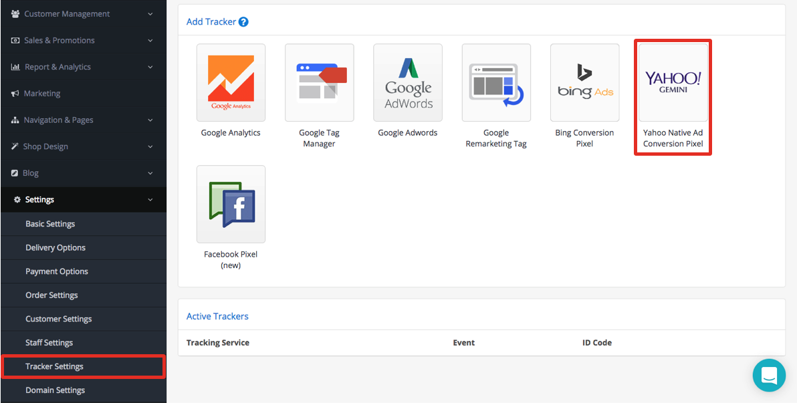Select the Yahoo Gemini conversion pixel tile
This screenshot has height=403, width=797.
tap(673, 82)
